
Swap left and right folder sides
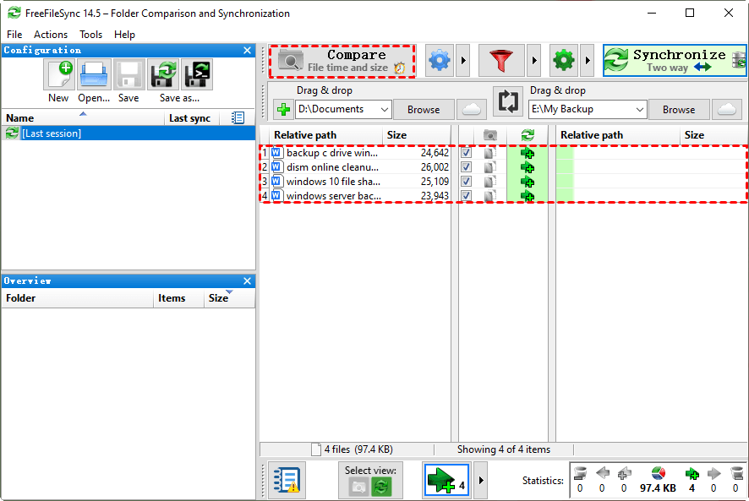coord(508,102)
